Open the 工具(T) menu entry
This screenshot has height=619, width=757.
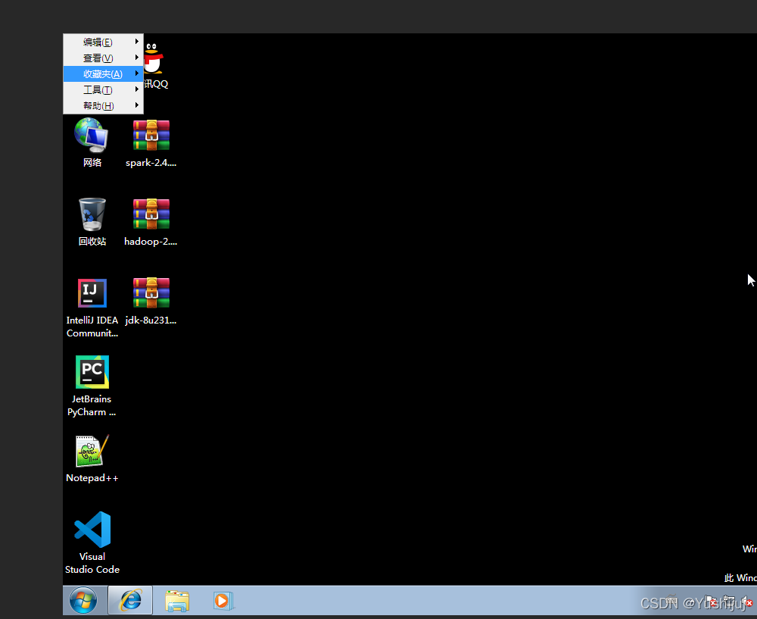(x=103, y=90)
